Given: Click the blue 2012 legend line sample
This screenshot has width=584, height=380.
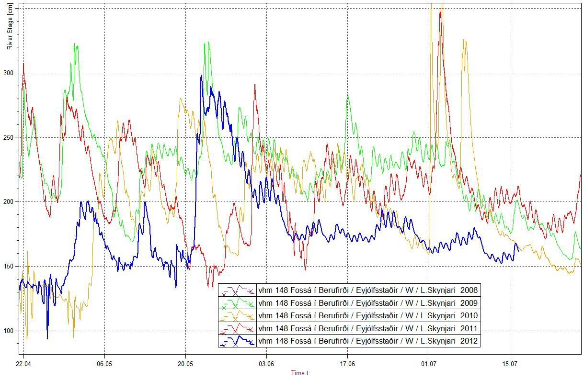Looking at the screenshot, I should click(237, 342).
